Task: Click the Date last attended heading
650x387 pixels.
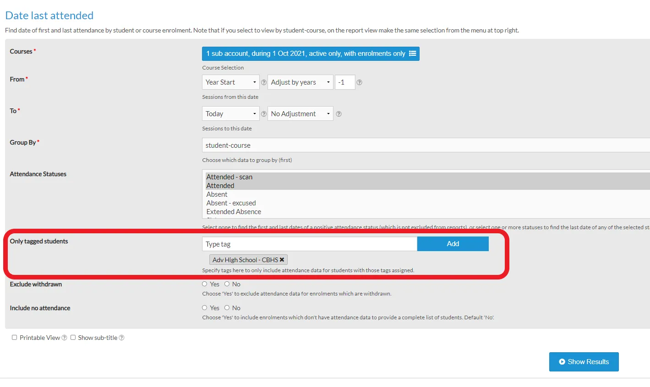Action: tap(49, 16)
